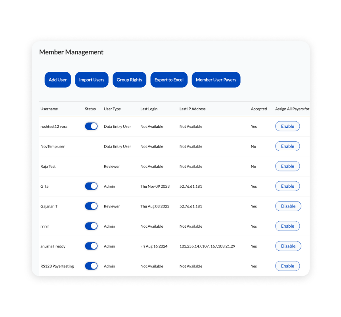Click username rushtest12 vora
The width and height of the screenshot is (341, 317).
54,127
